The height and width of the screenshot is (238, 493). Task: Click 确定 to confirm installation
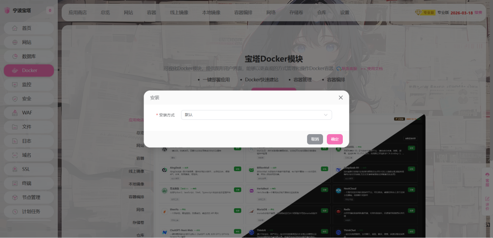pyautogui.click(x=335, y=139)
